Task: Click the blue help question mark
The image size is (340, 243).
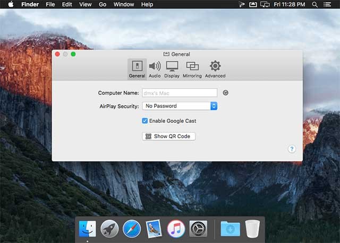Action: pos(292,149)
